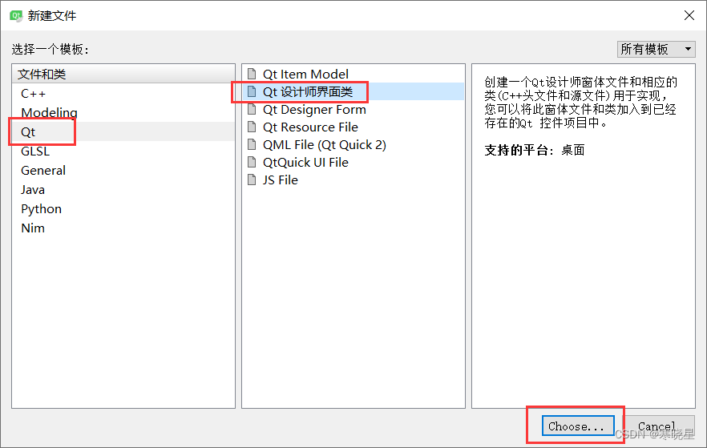
Task: Open the 所有模板 template filter dropdown
Action: tap(656, 49)
